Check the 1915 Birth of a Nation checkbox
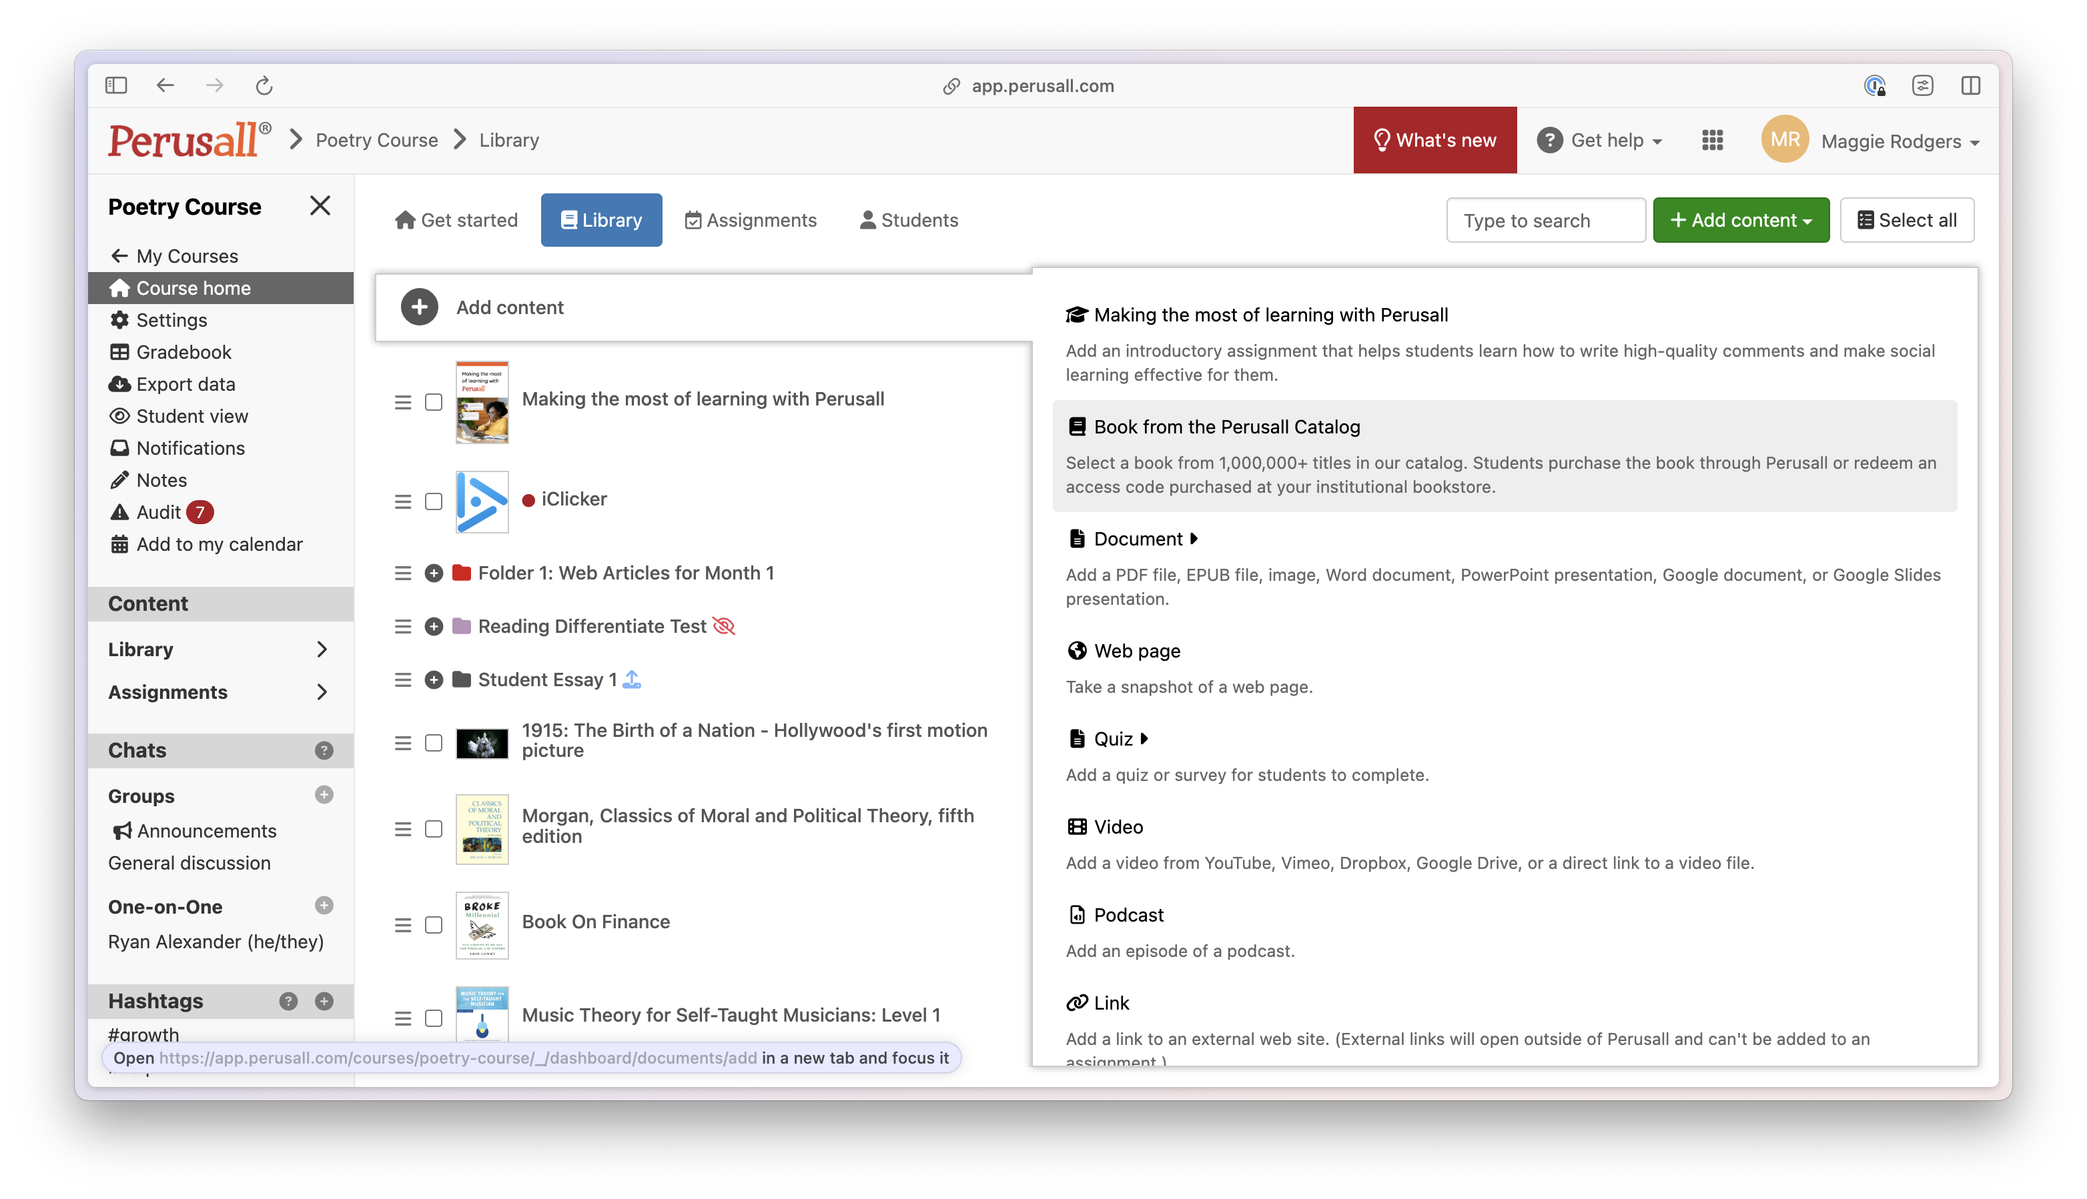Screen dimensions: 2087x1199 pos(434,743)
